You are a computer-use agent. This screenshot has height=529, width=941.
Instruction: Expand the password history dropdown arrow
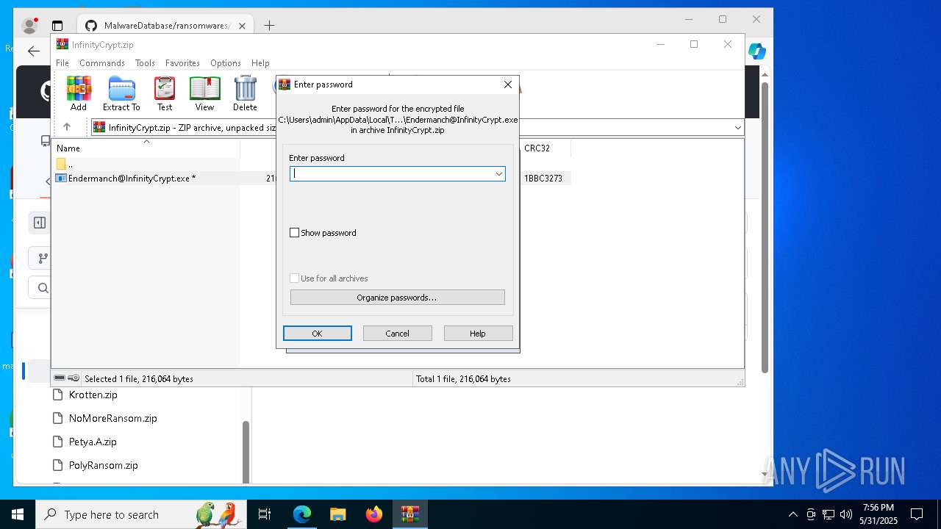(498, 174)
